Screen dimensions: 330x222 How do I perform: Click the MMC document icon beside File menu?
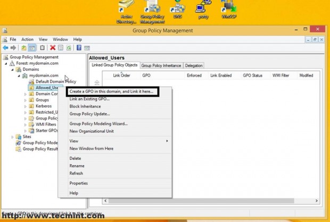click(5, 39)
